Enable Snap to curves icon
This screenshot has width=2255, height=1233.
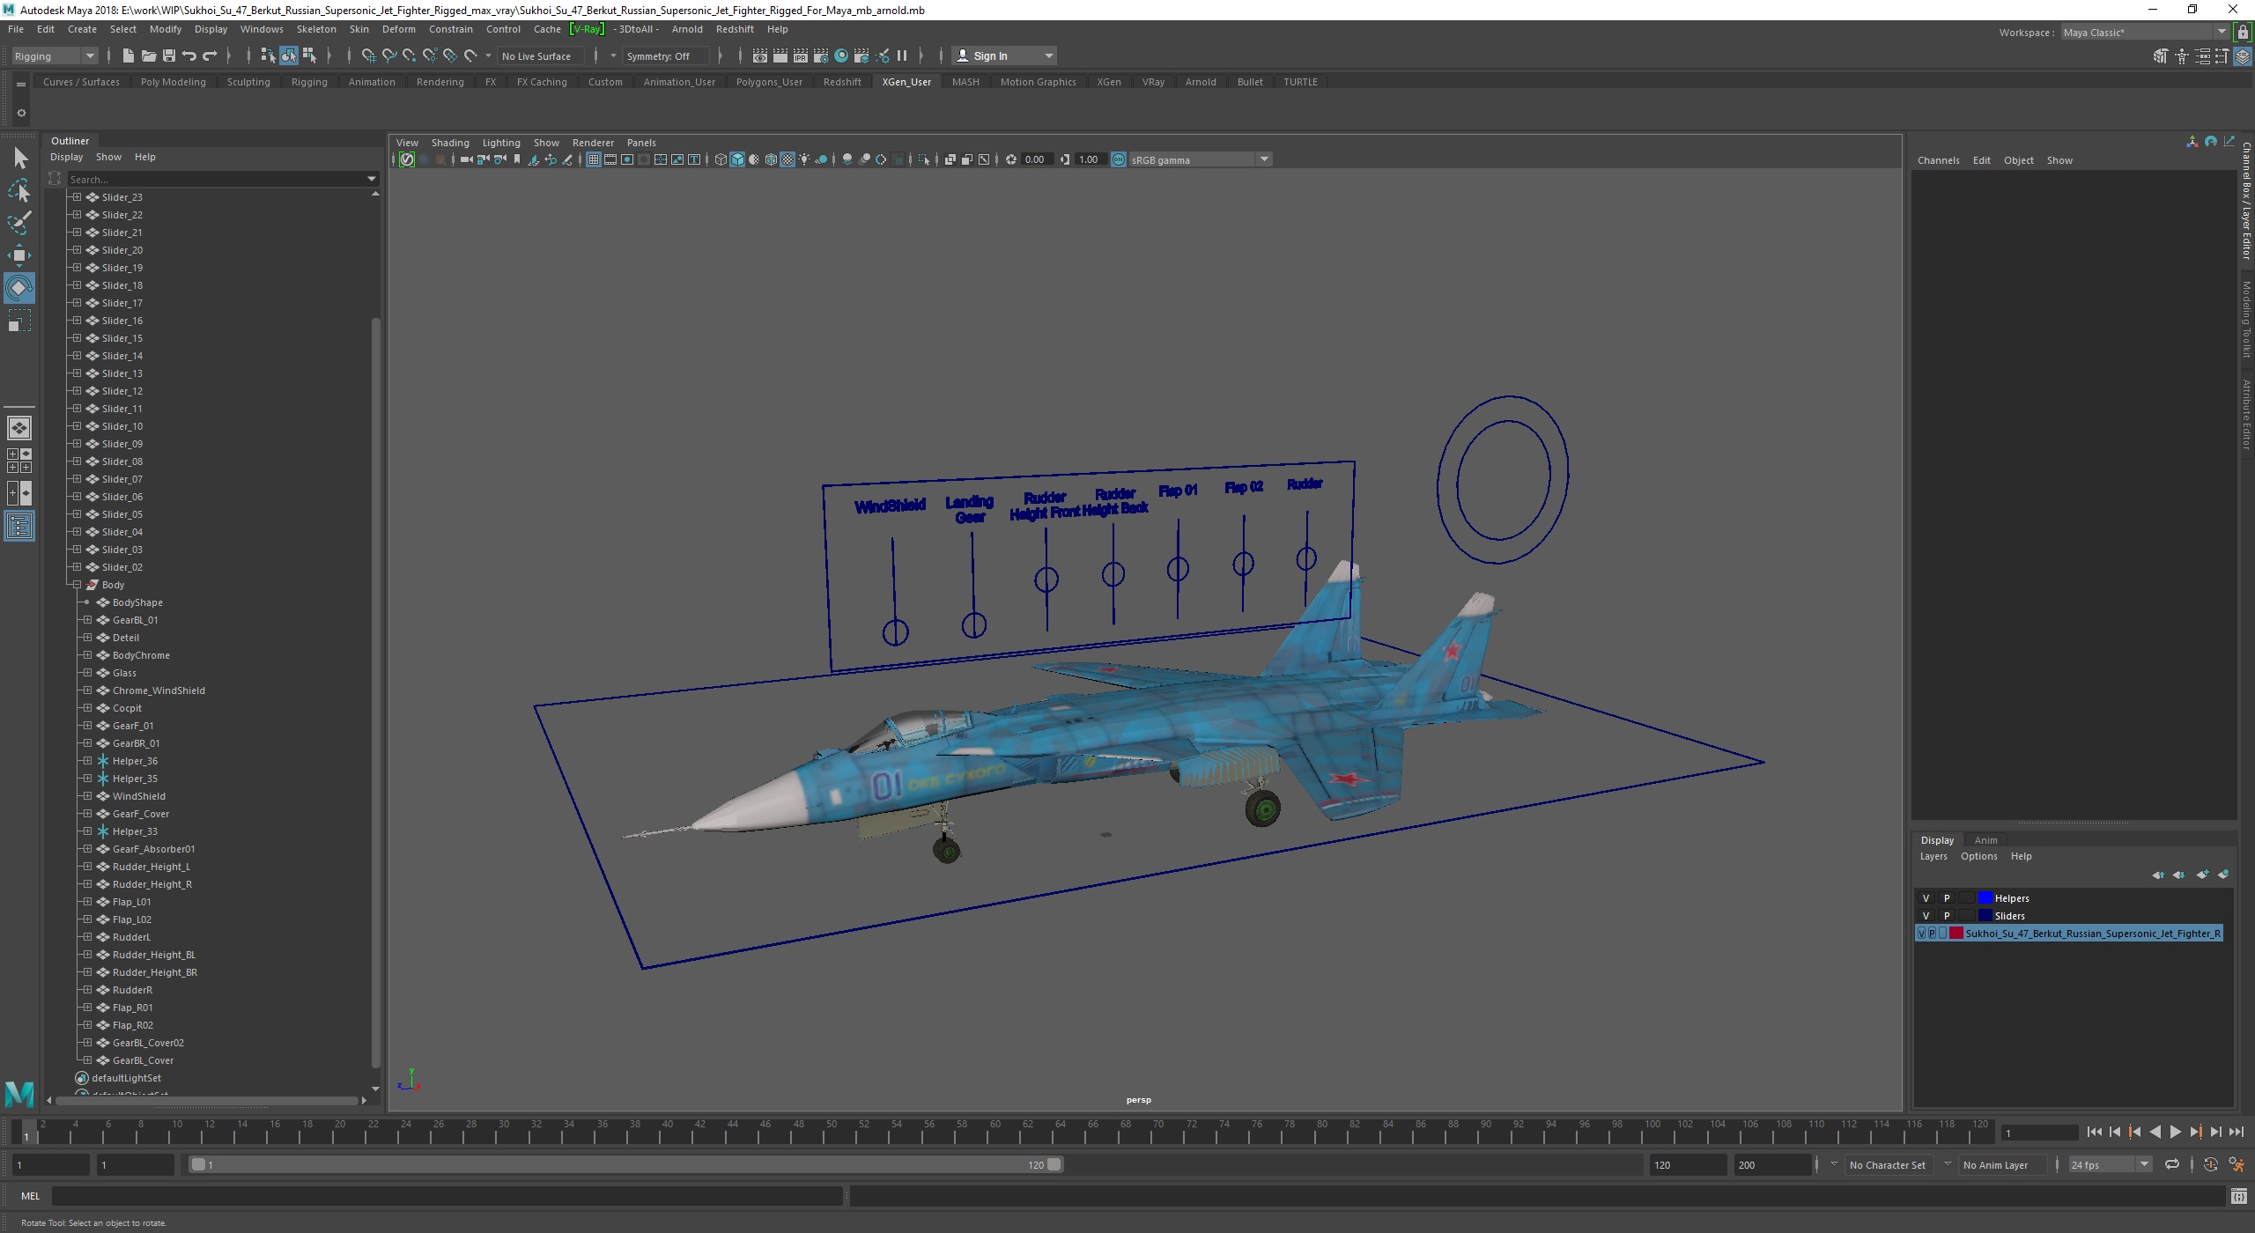click(x=389, y=55)
